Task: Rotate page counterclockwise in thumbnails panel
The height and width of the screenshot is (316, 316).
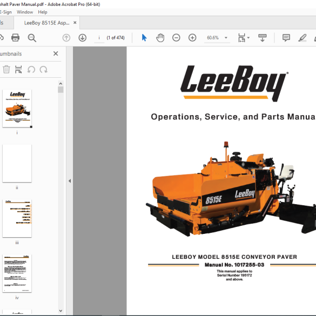Action: point(31,70)
